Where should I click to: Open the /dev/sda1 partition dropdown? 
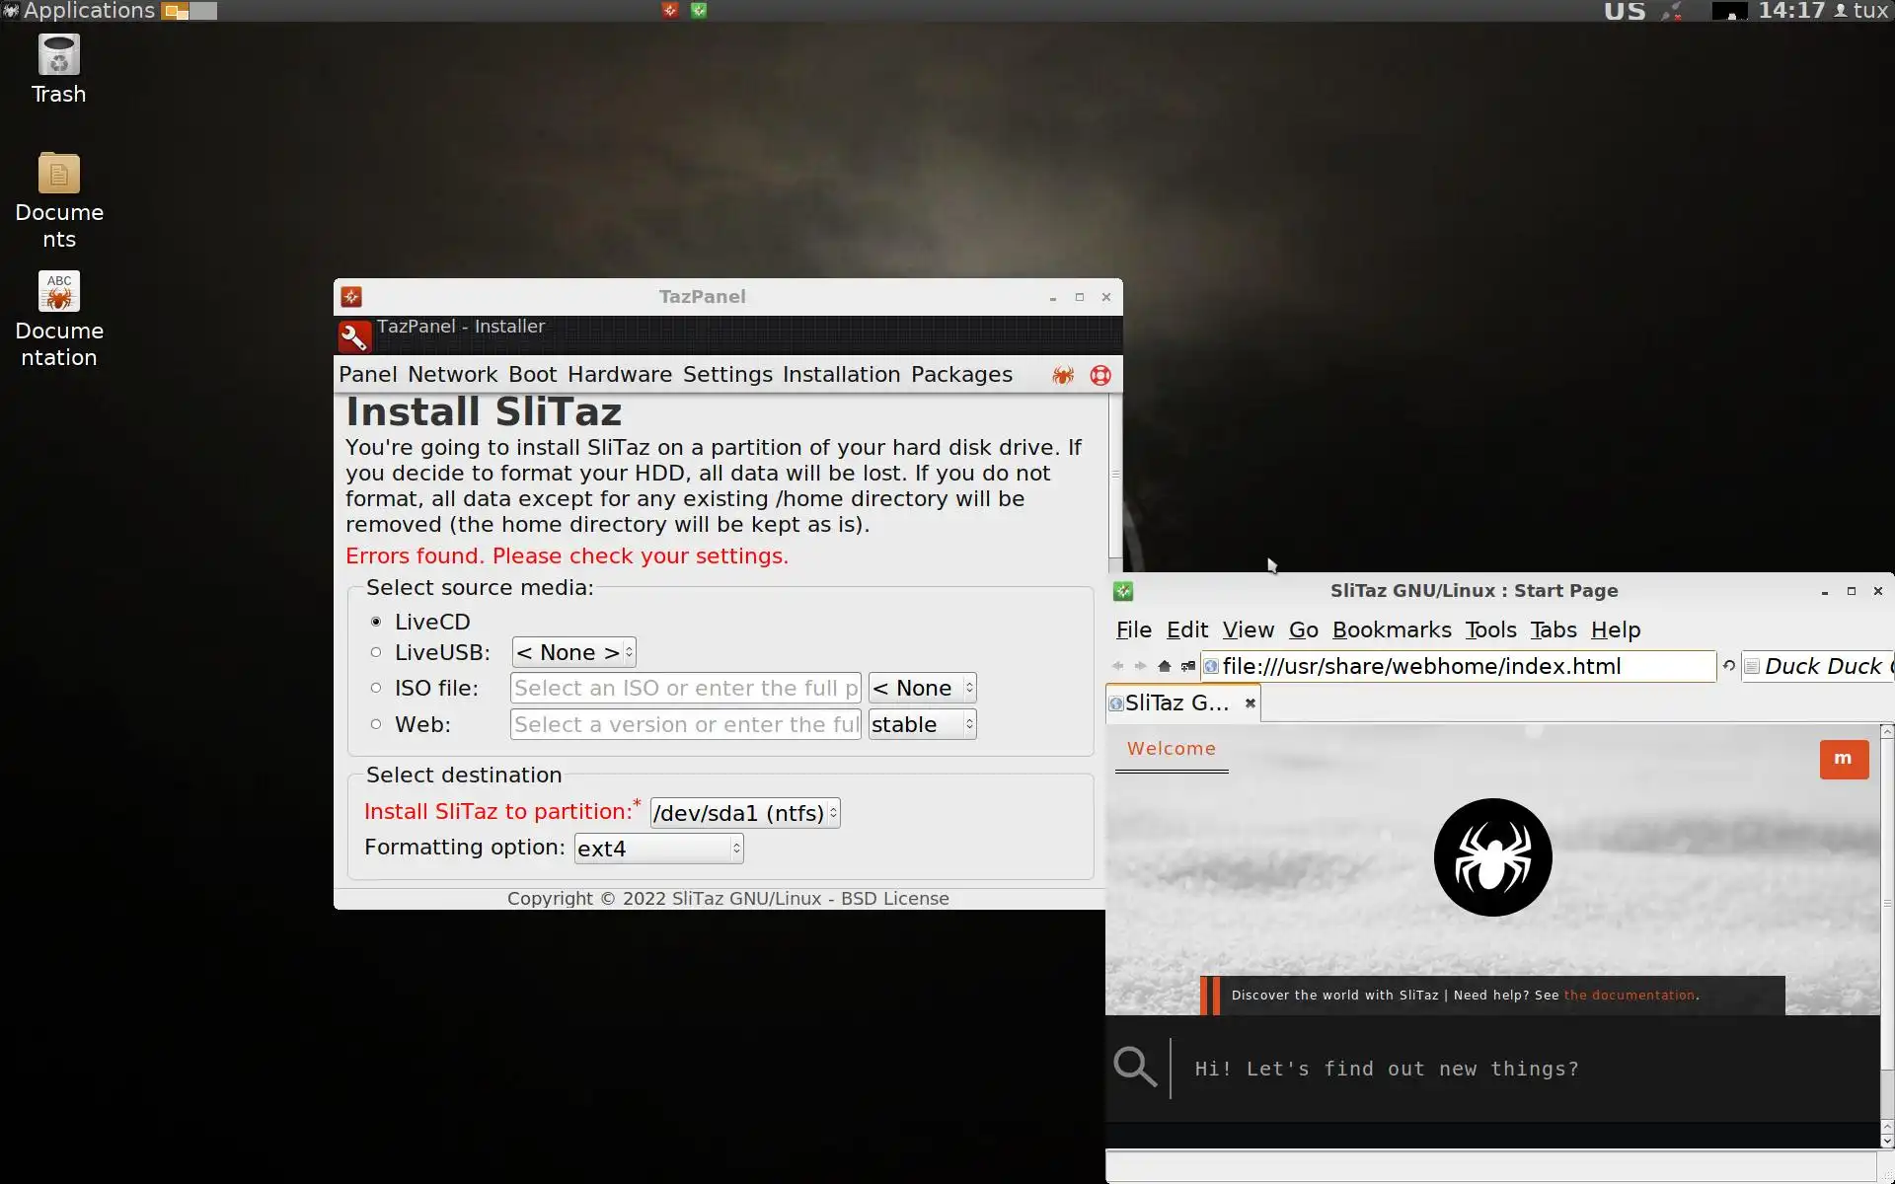(x=745, y=813)
